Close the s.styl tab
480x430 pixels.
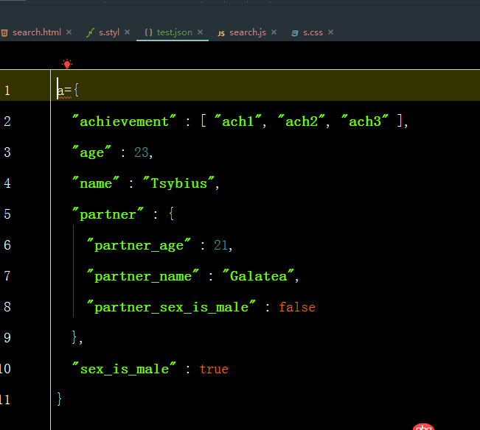[x=127, y=32]
